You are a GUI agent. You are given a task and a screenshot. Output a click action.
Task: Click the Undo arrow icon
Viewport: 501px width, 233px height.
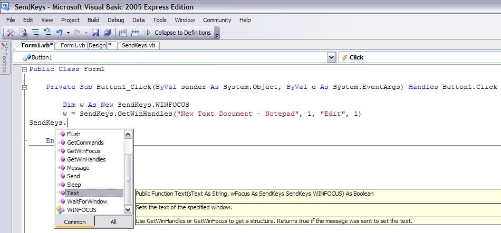click(x=60, y=33)
